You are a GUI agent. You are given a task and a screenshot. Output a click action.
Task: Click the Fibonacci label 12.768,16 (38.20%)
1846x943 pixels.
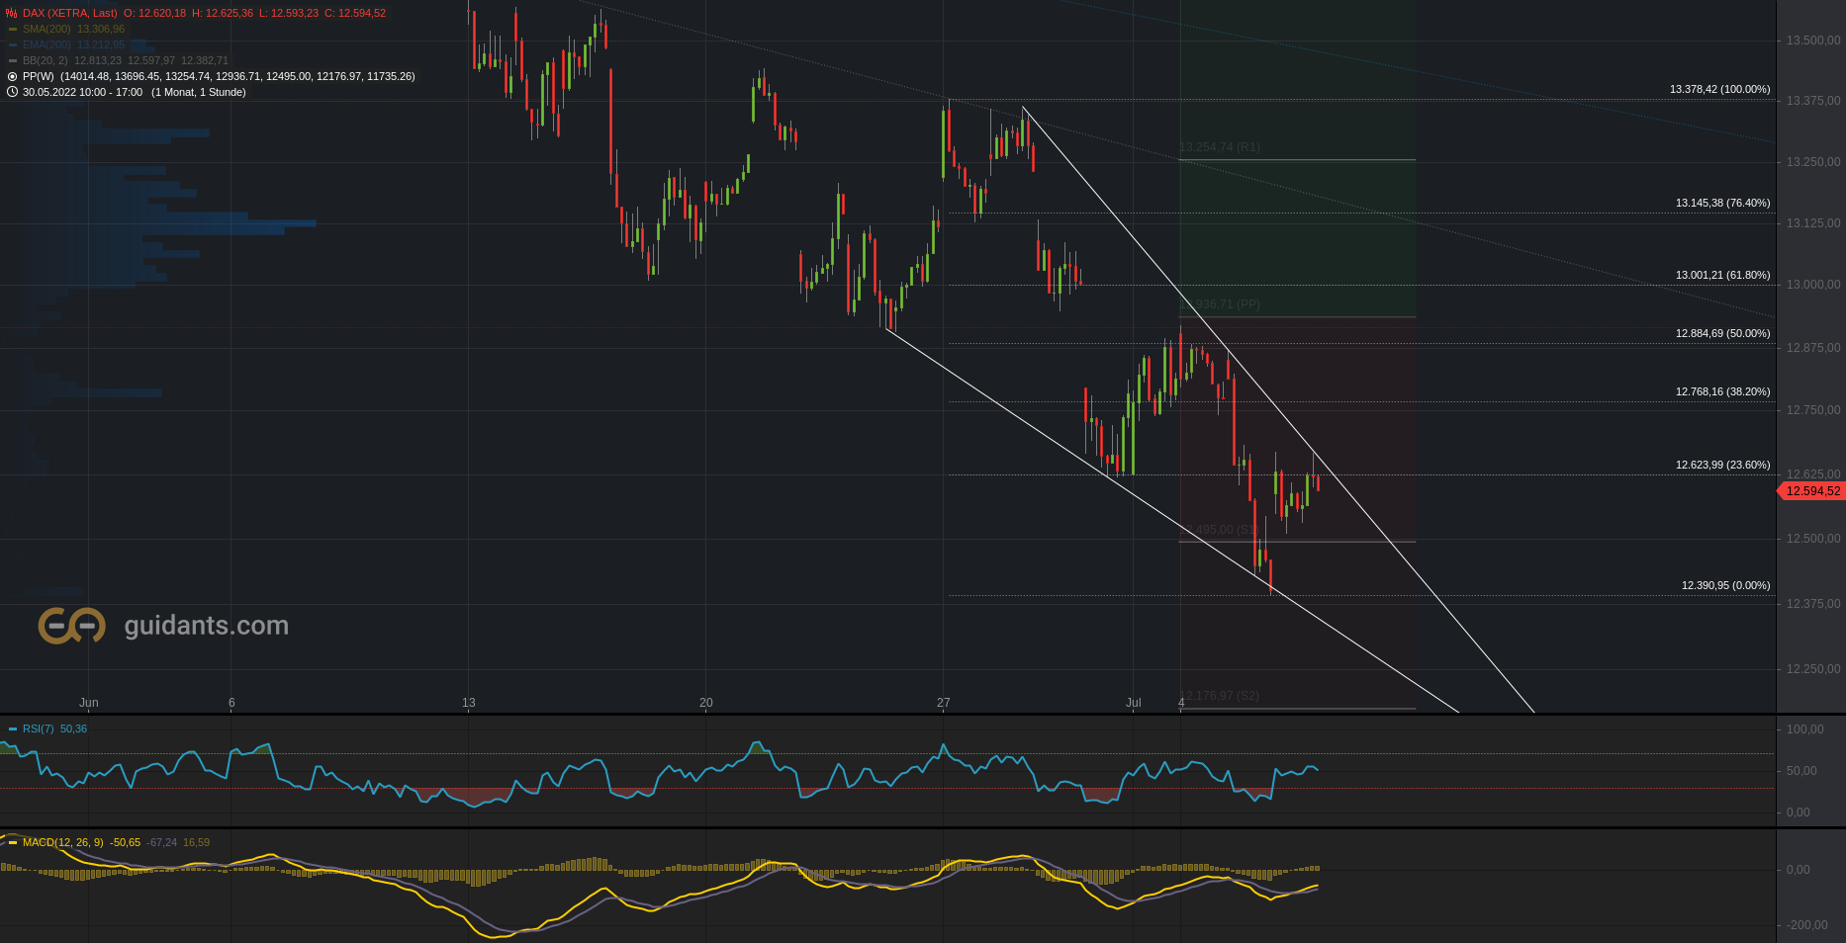pos(1723,391)
